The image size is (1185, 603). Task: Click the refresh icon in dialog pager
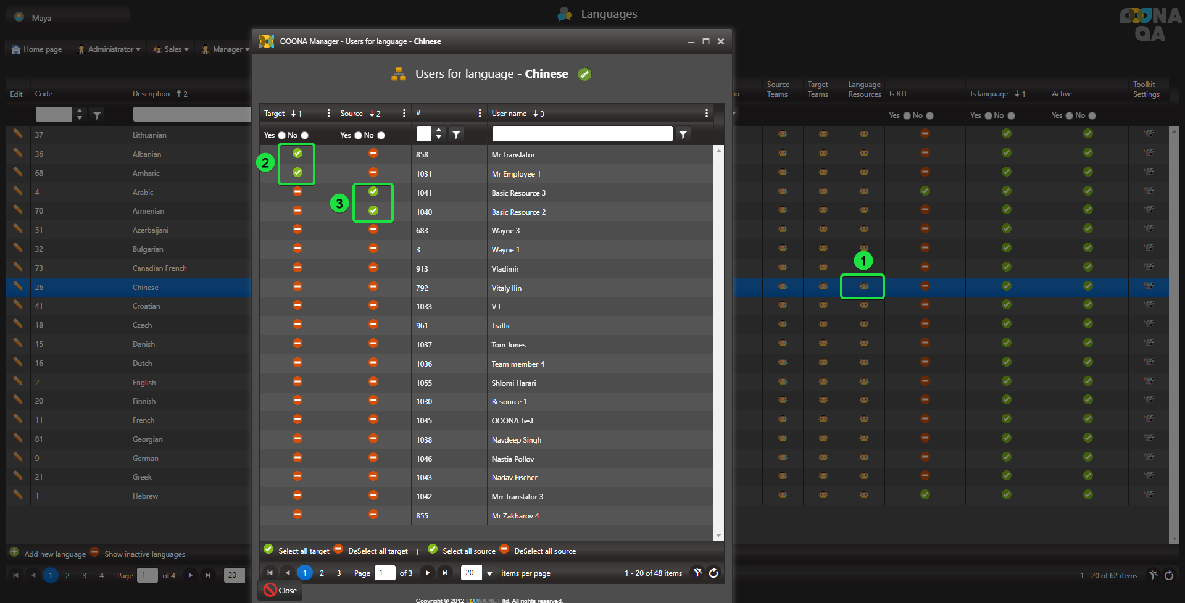[x=713, y=573]
